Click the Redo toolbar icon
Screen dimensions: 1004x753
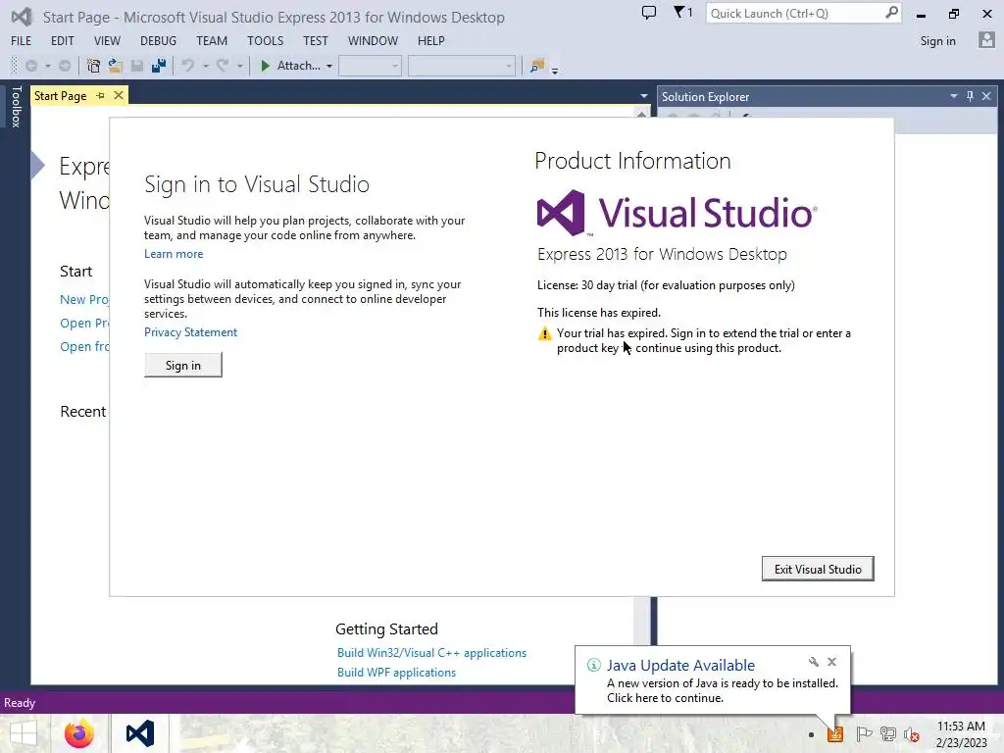tap(223, 66)
